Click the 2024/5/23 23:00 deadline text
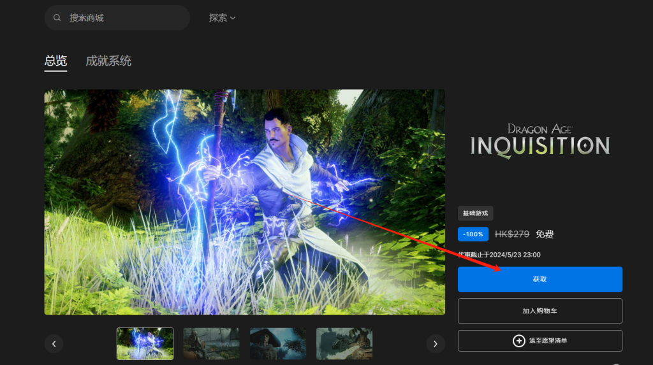The image size is (653, 365). point(515,255)
